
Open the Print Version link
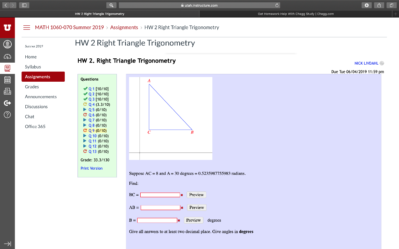tap(92, 168)
